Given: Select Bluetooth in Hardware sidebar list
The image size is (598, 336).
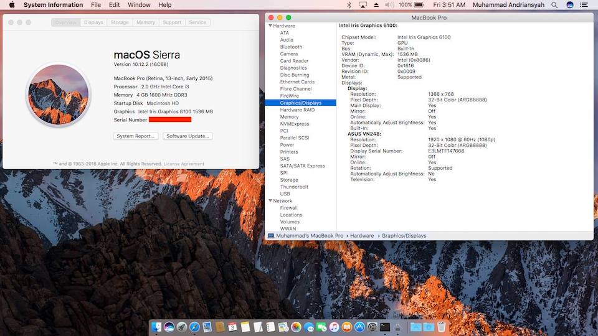Looking at the screenshot, I should coord(291,47).
